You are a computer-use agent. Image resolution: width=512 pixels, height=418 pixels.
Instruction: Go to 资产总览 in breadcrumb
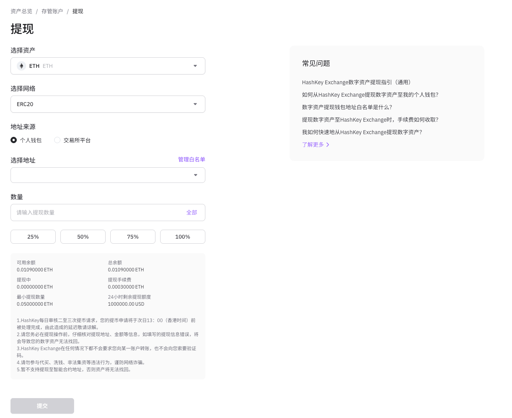click(x=21, y=11)
